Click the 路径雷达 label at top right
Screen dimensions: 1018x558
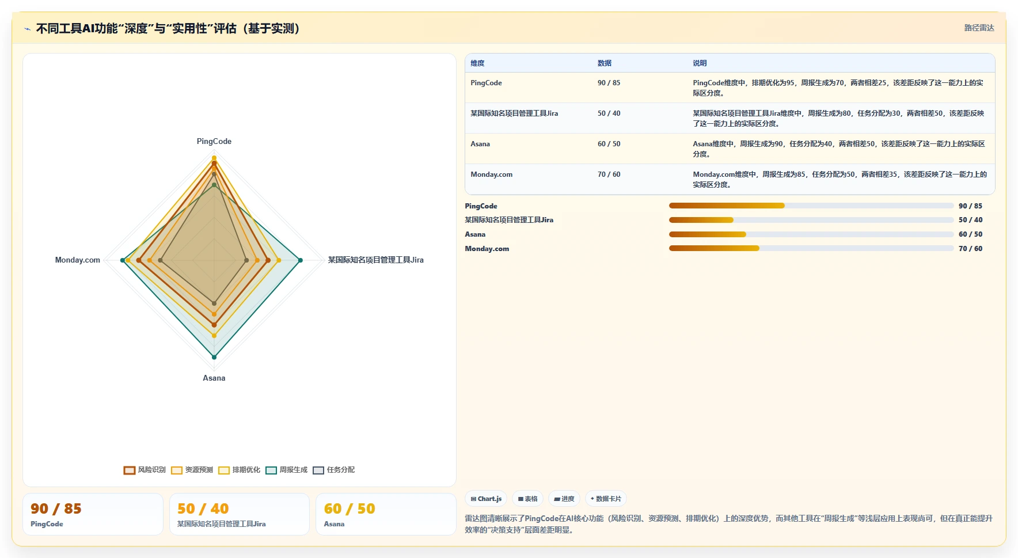979,28
